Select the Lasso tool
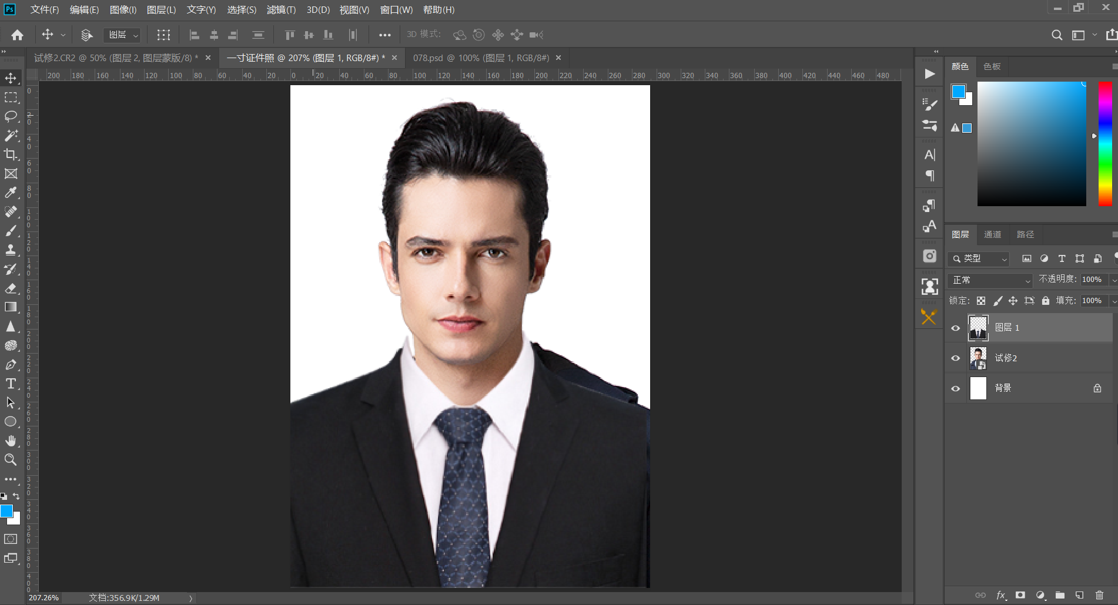Image resolution: width=1118 pixels, height=605 pixels. point(11,116)
